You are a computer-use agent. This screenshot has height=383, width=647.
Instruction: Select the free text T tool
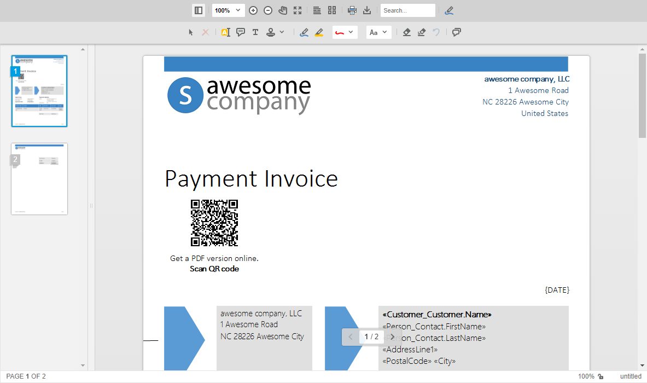click(255, 32)
